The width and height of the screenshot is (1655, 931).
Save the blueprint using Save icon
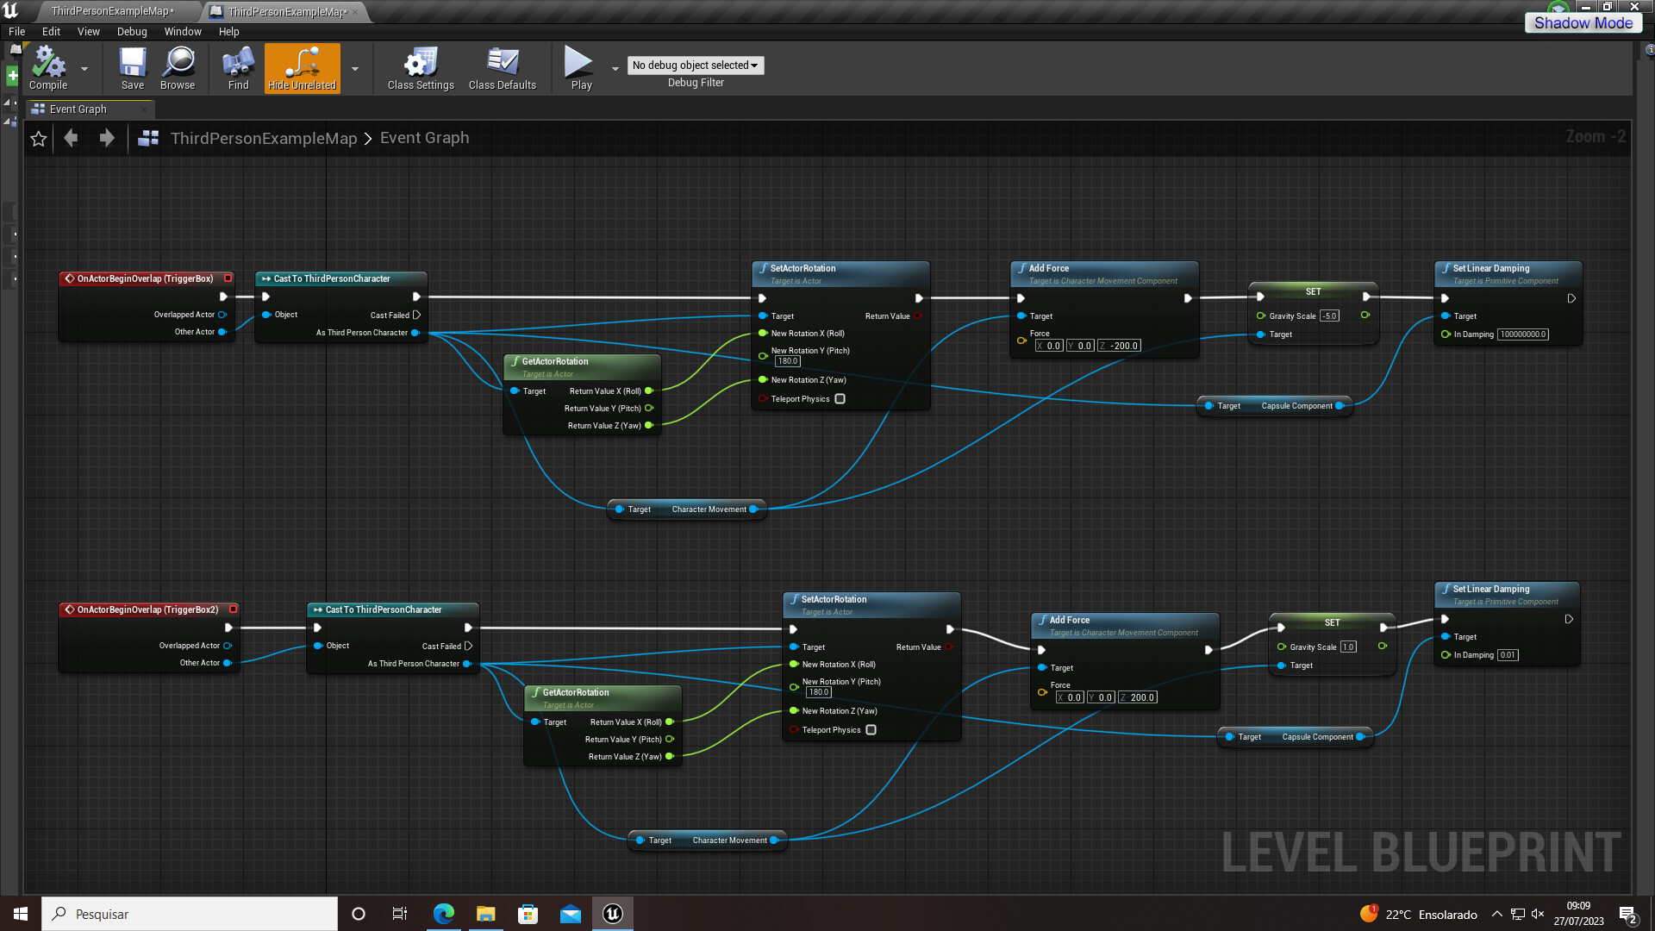(x=133, y=69)
